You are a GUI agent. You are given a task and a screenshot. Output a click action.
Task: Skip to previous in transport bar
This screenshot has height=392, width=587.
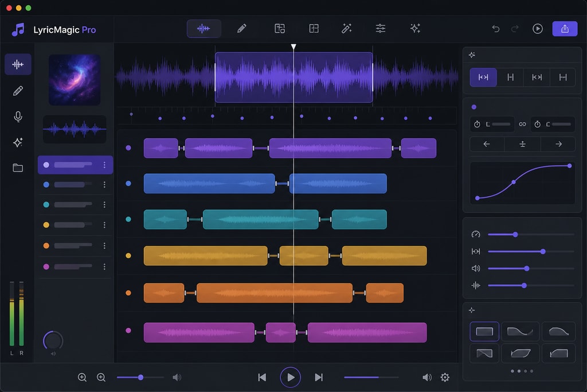[262, 378]
